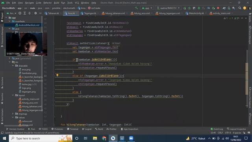The height and width of the screenshot is (142, 252).
Task: Click the Stop red square icon
Action: (218, 8)
